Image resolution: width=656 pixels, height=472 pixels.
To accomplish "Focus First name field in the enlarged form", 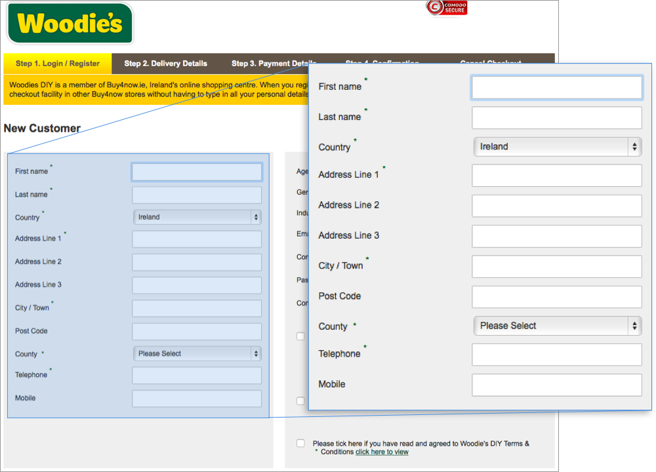I will pyautogui.click(x=556, y=87).
